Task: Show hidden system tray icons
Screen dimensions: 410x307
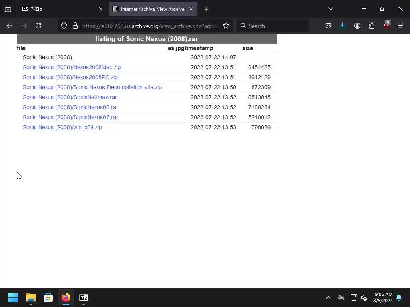Action: pyautogui.click(x=328, y=297)
